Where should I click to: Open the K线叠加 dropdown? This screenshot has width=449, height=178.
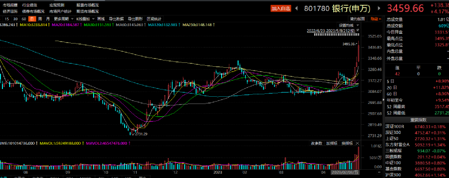pyautogui.click(x=85, y=19)
